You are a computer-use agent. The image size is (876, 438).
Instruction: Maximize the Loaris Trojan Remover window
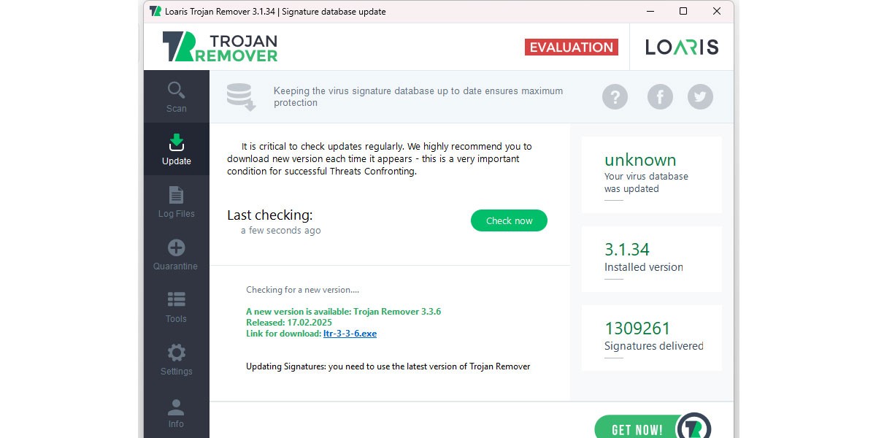(x=683, y=11)
